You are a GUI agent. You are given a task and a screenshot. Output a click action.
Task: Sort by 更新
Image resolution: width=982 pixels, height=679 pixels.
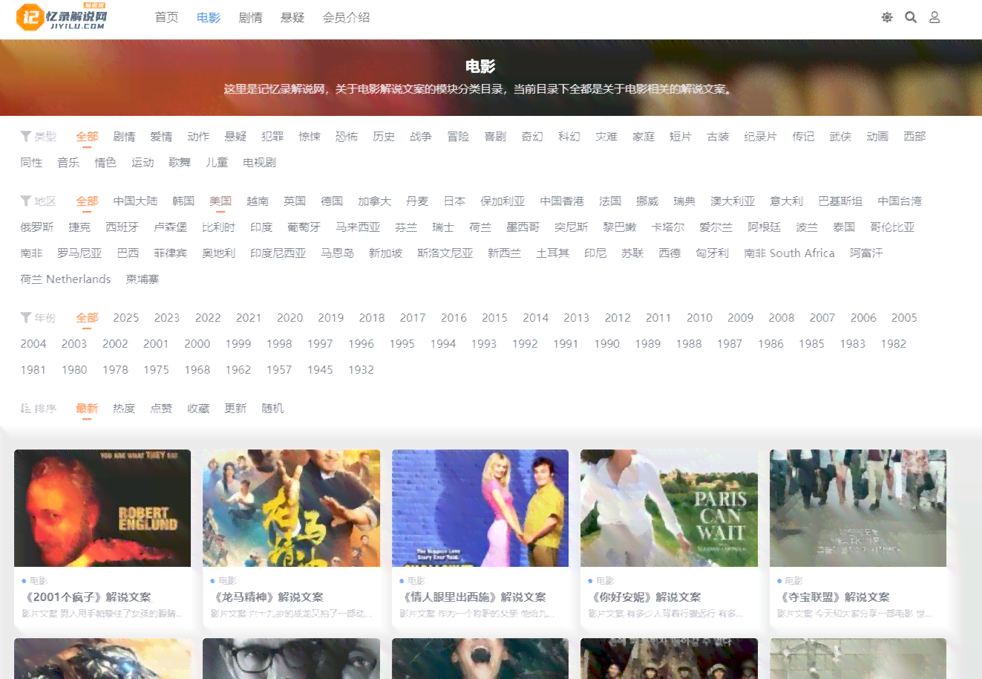pos(235,409)
